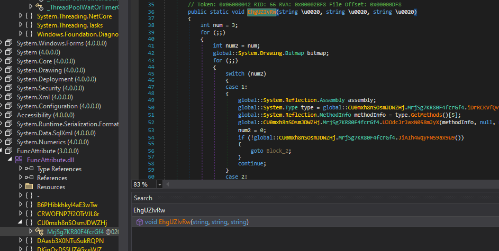Select the B6PHibkhkyl4aE3wTw namespace
Viewport: 499px width, 251px height.
[x=67, y=204]
